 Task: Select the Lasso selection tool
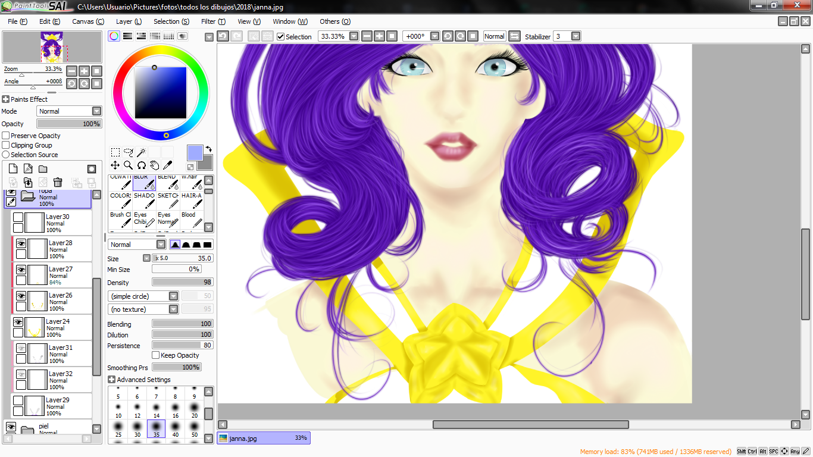128,152
